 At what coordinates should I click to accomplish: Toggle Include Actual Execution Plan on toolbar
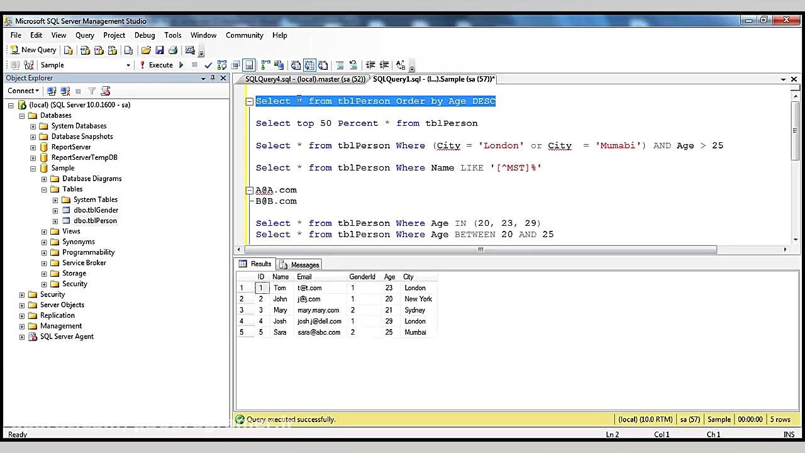point(265,65)
